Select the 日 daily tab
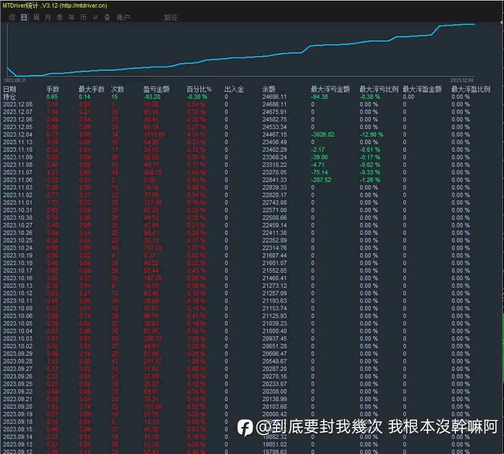This screenshot has height=454, width=504. click(x=24, y=17)
